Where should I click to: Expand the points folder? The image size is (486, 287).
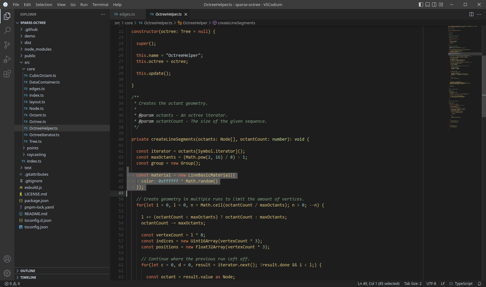tap(62, 148)
